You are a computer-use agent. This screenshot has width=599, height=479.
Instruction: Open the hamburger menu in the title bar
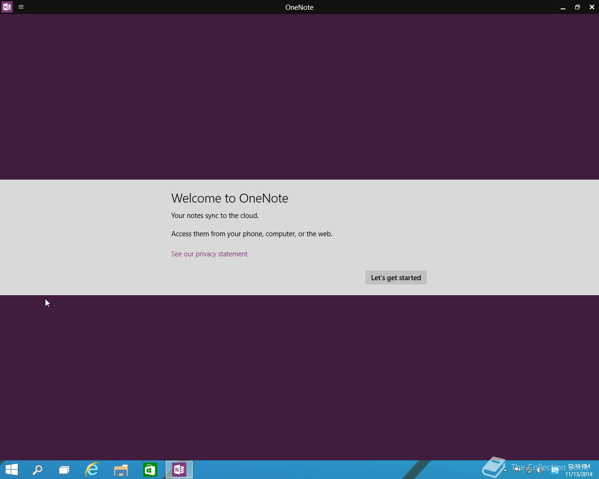click(x=21, y=7)
